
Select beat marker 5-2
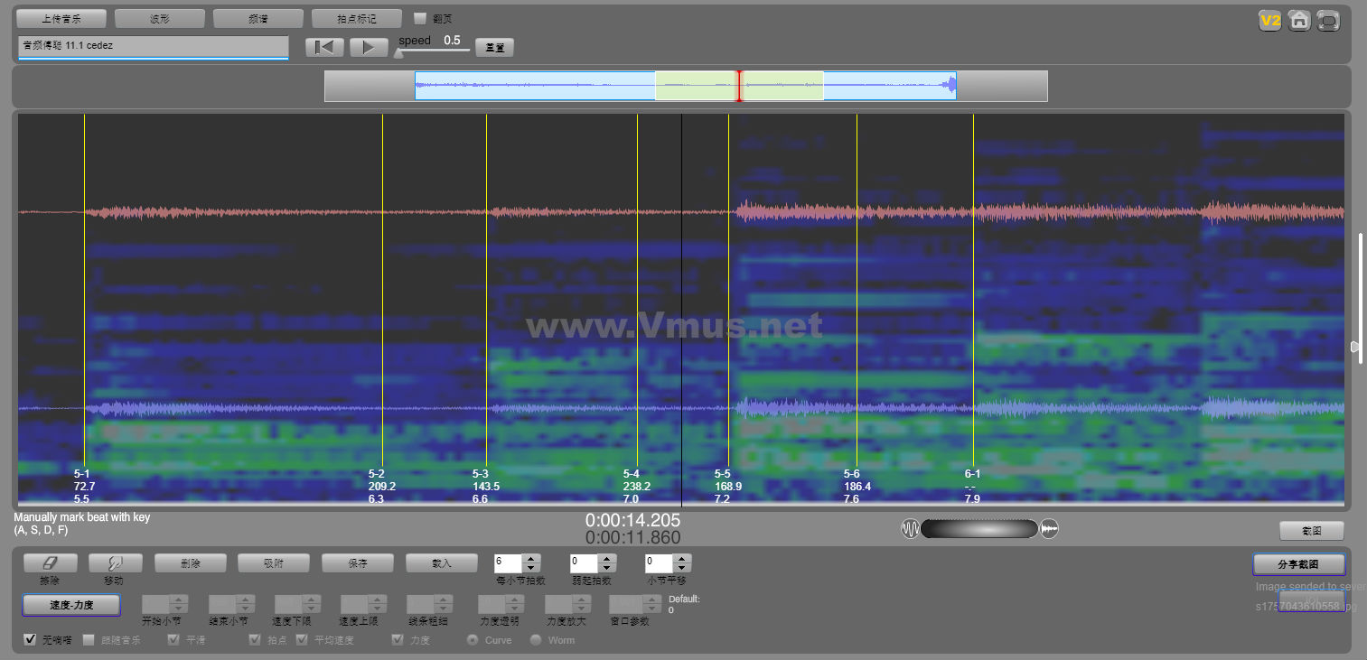tap(377, 473)
